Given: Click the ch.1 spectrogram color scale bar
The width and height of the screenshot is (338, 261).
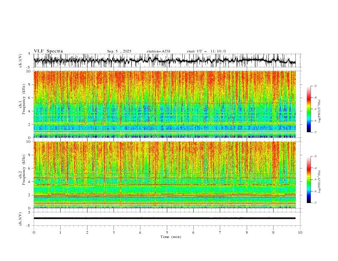Looking at the screenshot, I should (x=309, y=109).
